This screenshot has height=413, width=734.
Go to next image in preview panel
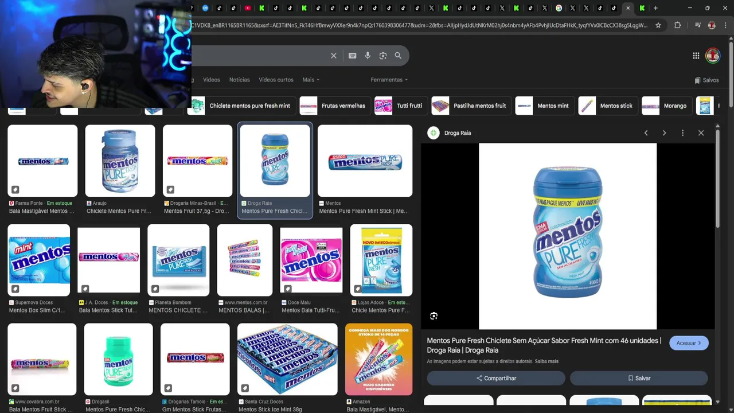(x=664, y=133)
